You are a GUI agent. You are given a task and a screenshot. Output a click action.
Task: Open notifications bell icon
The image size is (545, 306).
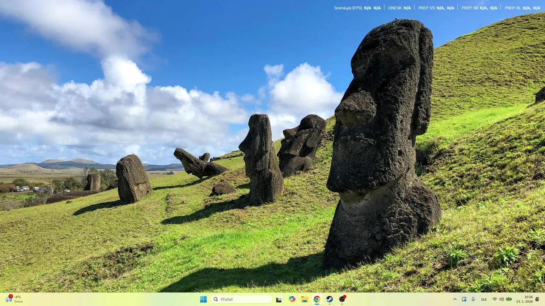[537, 299]
